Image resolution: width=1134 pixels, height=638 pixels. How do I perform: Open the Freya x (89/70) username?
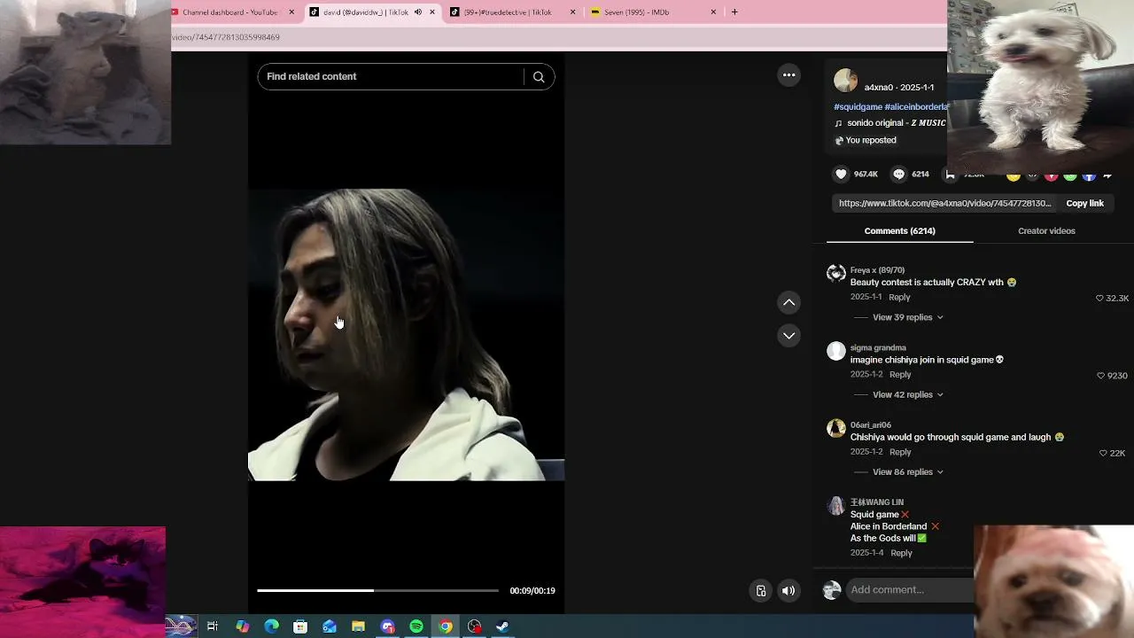click(x=877, y=270)
